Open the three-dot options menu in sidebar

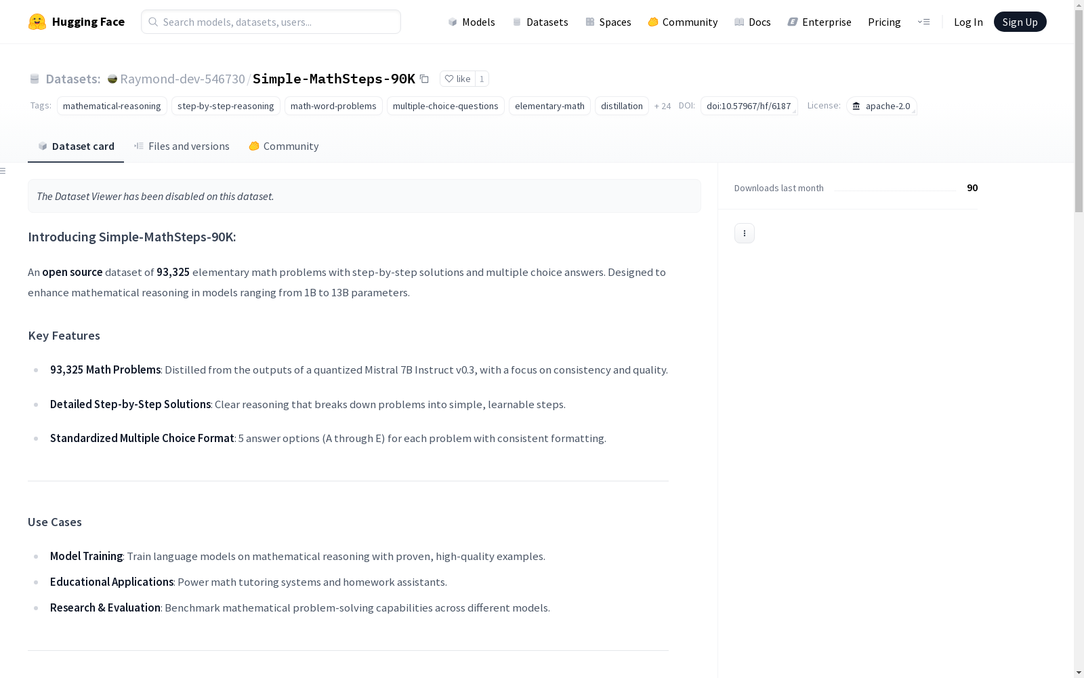(745, 233)
